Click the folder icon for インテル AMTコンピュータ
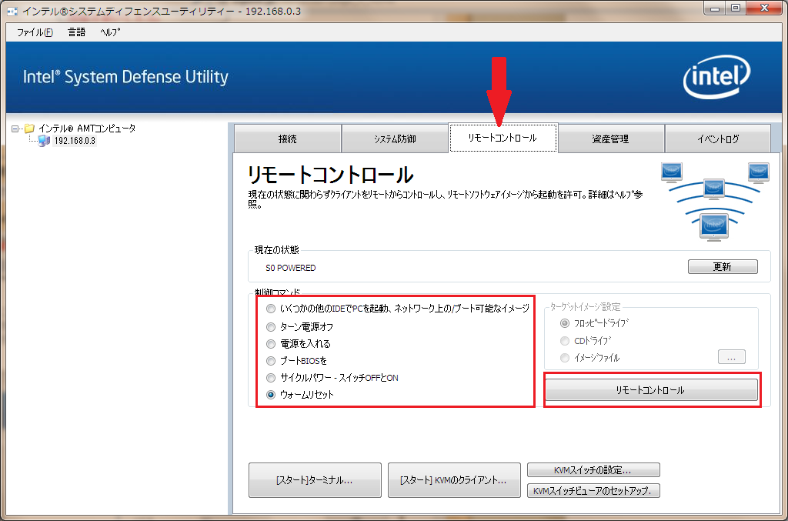This screenshot has width=788, height=521. click(30, 129)
